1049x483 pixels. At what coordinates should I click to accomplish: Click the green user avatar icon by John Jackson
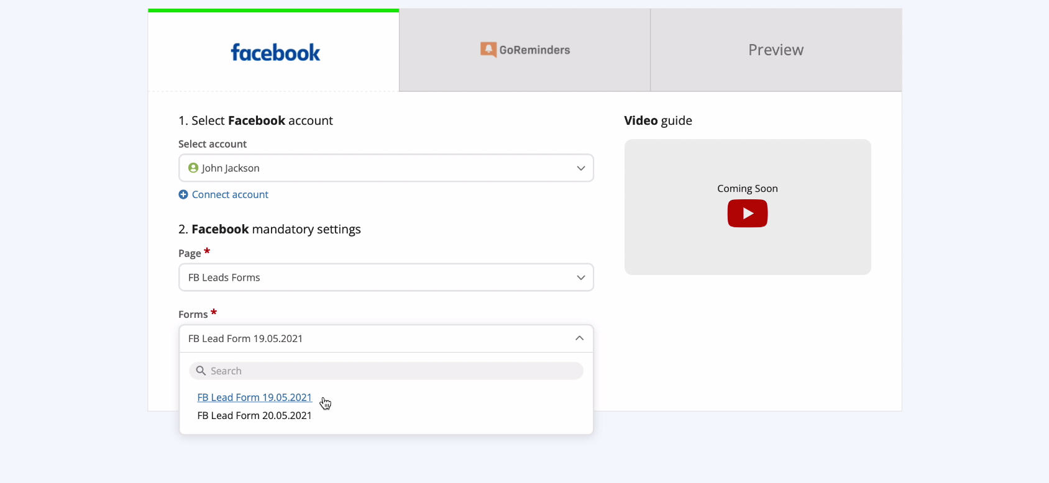click(x=193, y=168)
